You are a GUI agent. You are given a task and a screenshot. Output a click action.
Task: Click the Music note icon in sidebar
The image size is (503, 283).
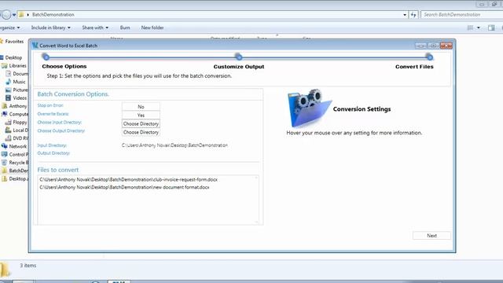[9, 82]
